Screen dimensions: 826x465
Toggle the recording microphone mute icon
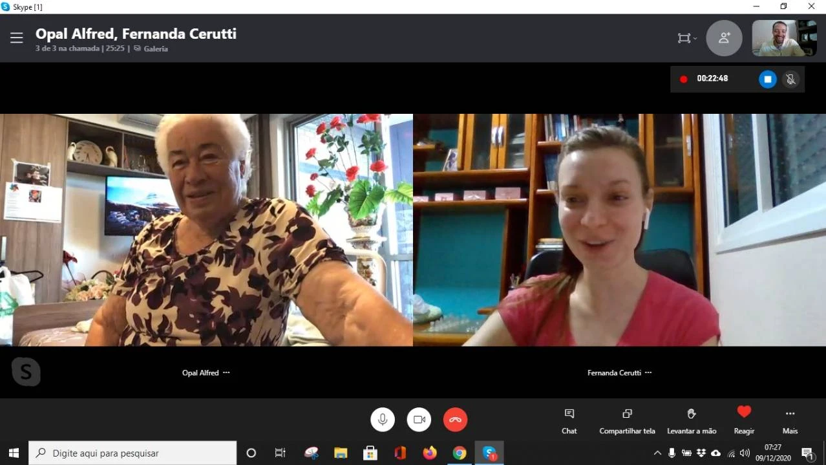click(790, 79)
